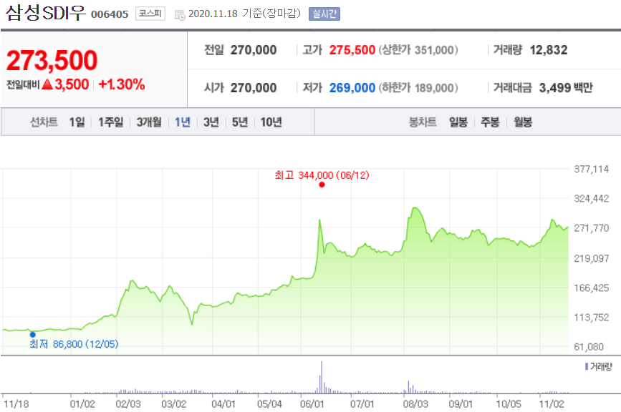The width and height of the screenshot is (621, 412).
Task: Click the tallest volume bar in June
Action: 322,377
